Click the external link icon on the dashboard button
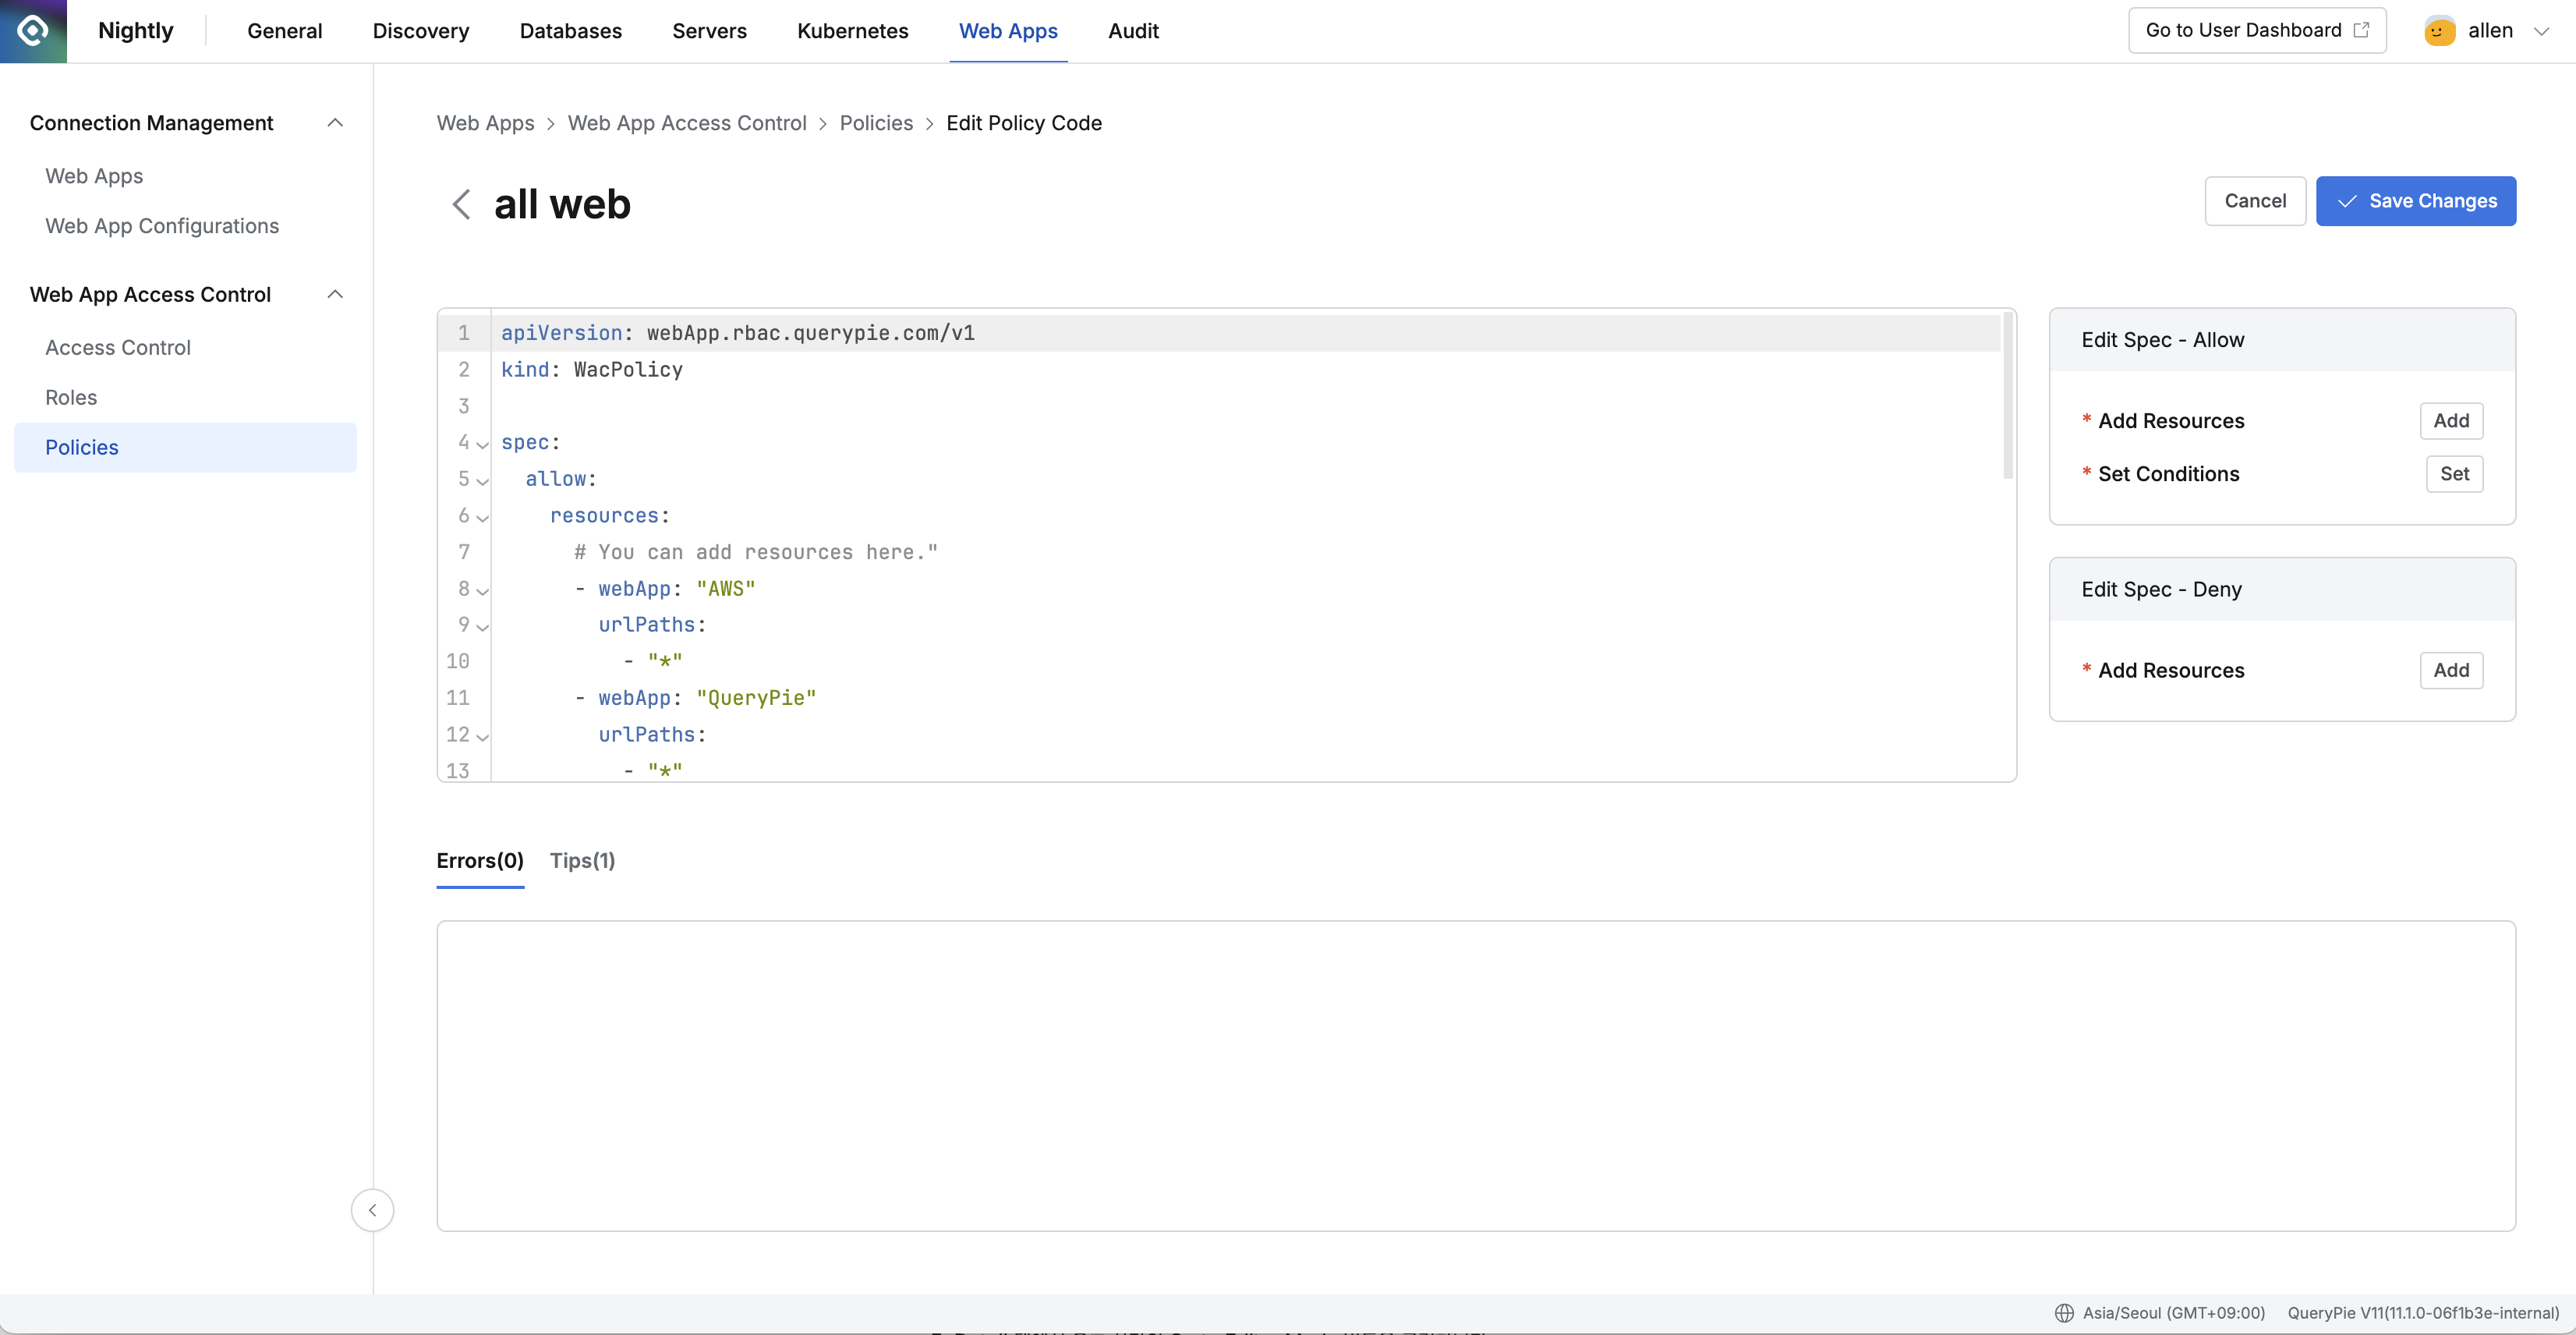 pyautogui.click(x=2361, y=30)
